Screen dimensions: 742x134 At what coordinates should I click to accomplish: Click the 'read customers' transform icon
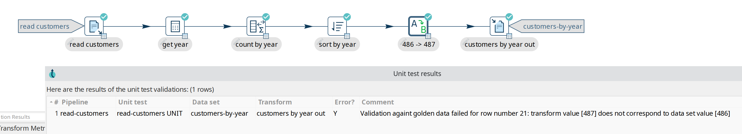pos(94,26)
